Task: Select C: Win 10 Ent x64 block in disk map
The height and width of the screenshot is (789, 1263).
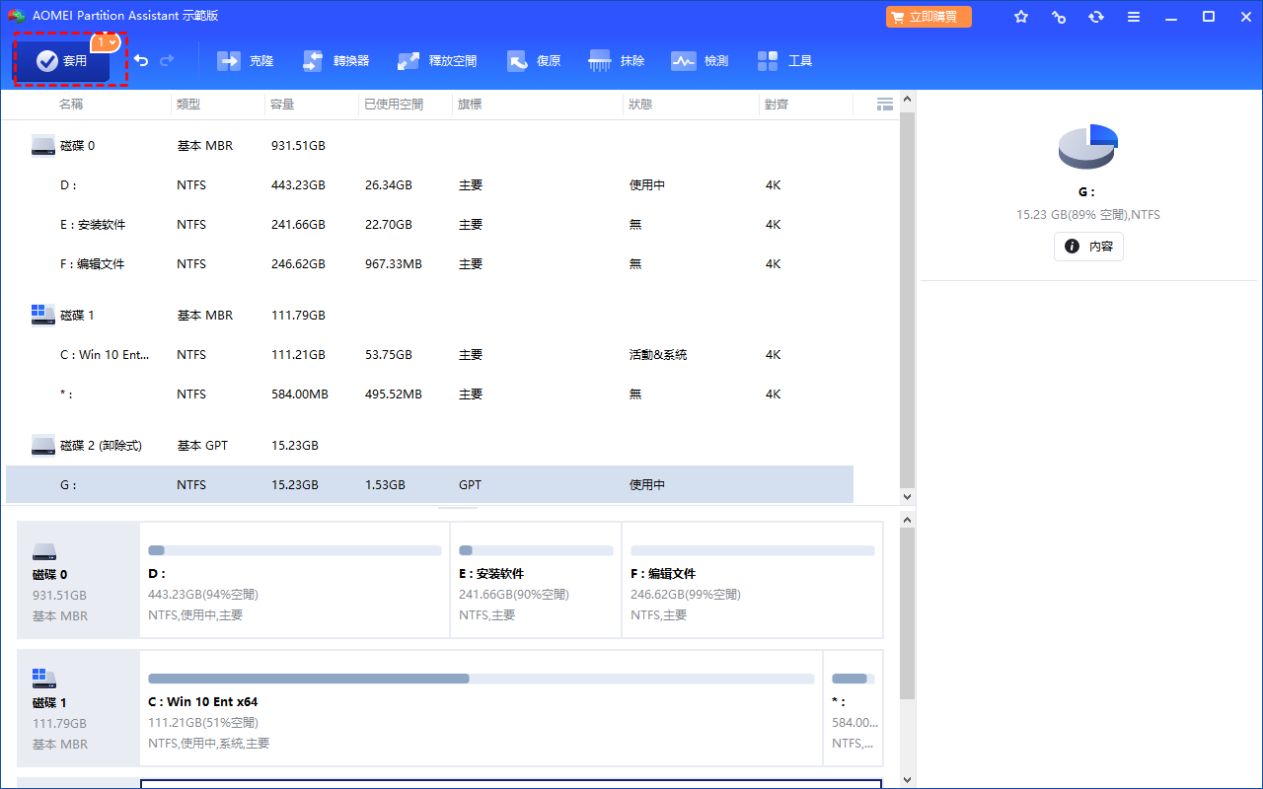Action: coord(481,707)
